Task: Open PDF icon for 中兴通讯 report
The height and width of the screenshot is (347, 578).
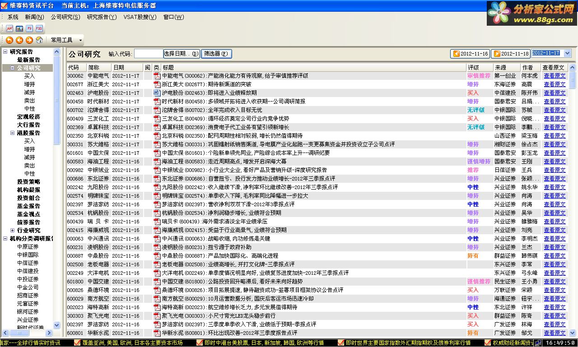Action: [157, 239]
